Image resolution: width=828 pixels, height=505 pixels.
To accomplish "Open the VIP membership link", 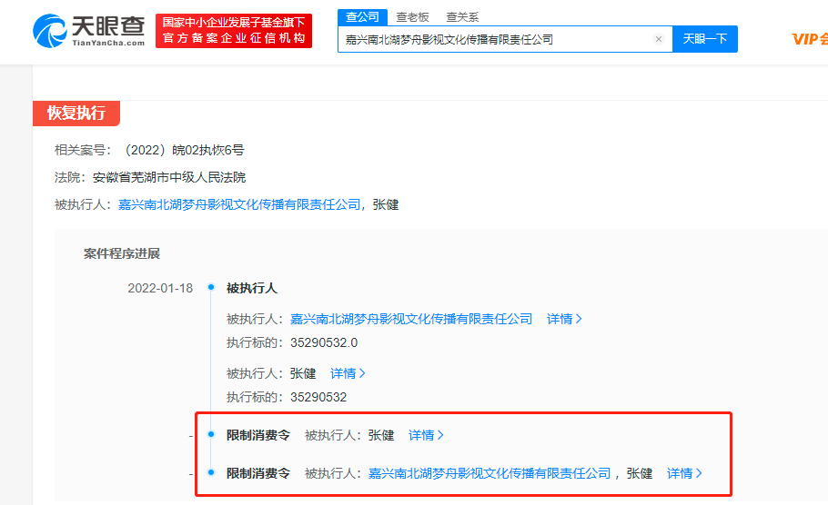I will pyautogui.click(x=810, y=39).
